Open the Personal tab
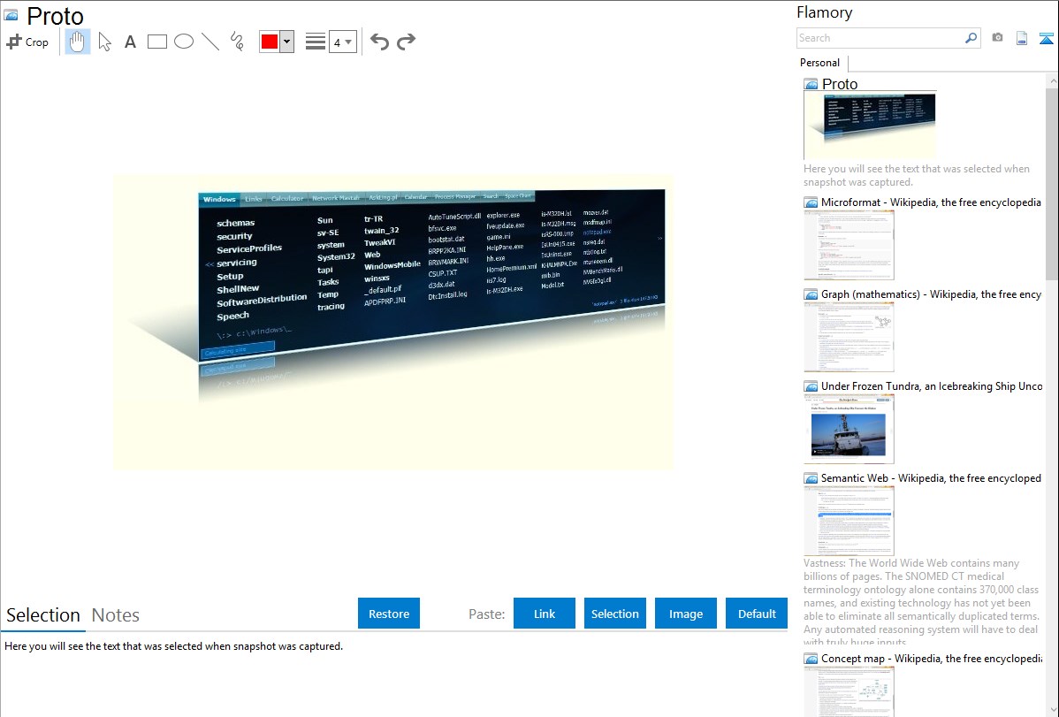The image size is (1059, 717). click(x=819, y=63)
